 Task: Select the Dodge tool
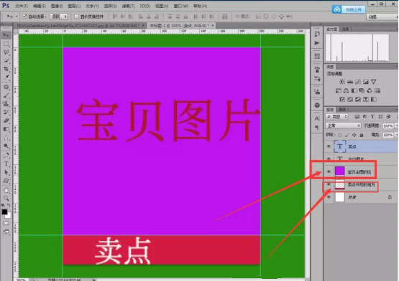click(x=6, y=146)
